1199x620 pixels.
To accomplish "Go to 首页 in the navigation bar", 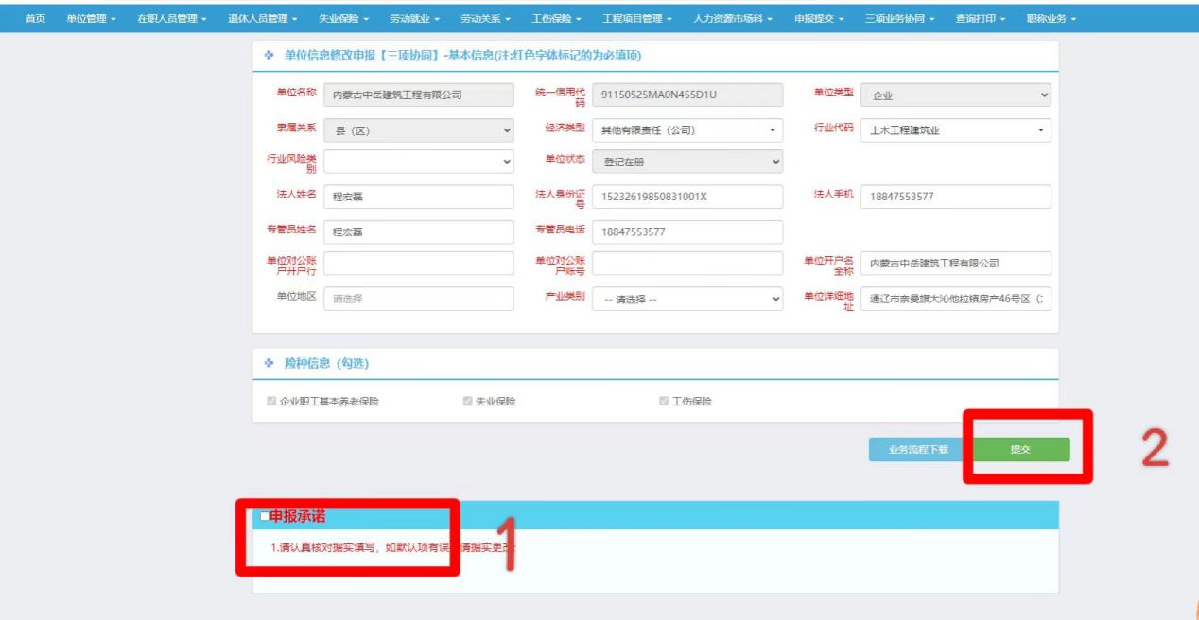I will point(35,19).
